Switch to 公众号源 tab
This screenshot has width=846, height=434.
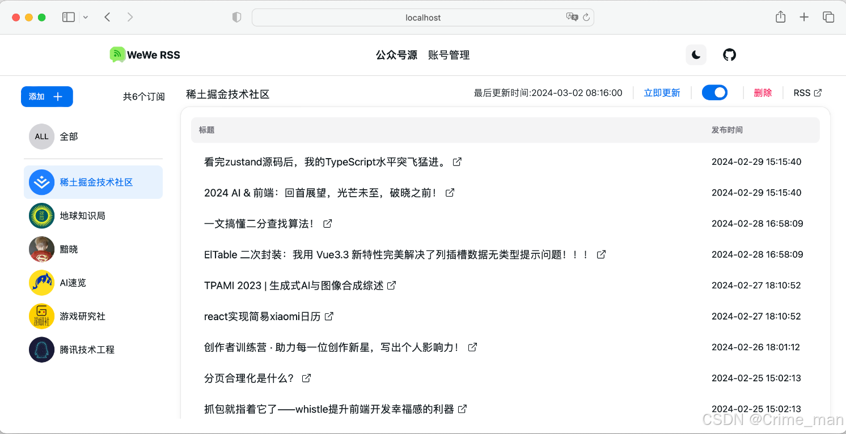396,55
